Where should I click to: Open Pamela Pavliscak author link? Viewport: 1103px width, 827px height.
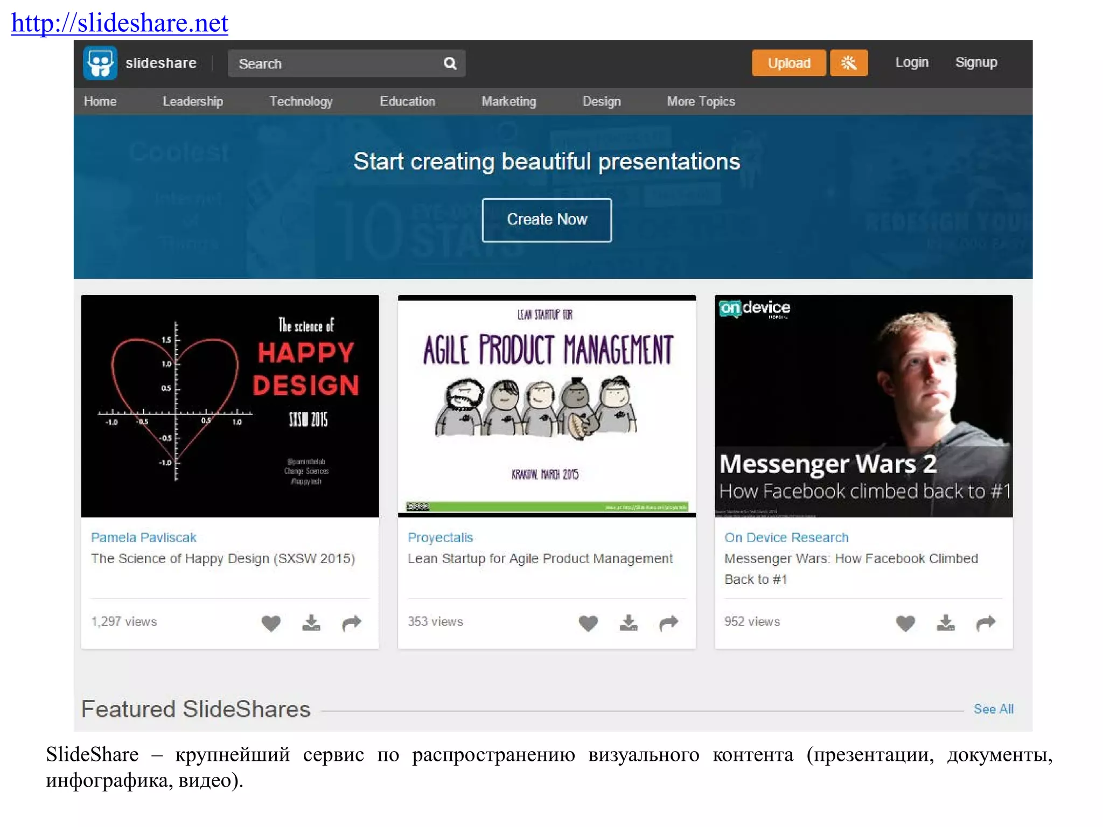(143, 537)
